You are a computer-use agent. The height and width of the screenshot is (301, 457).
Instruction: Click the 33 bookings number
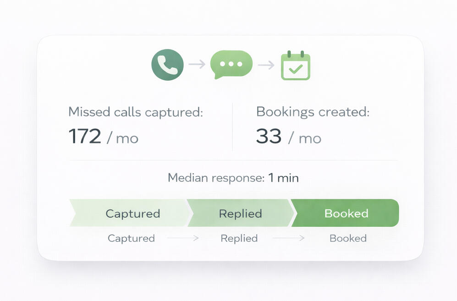[269, 137]
